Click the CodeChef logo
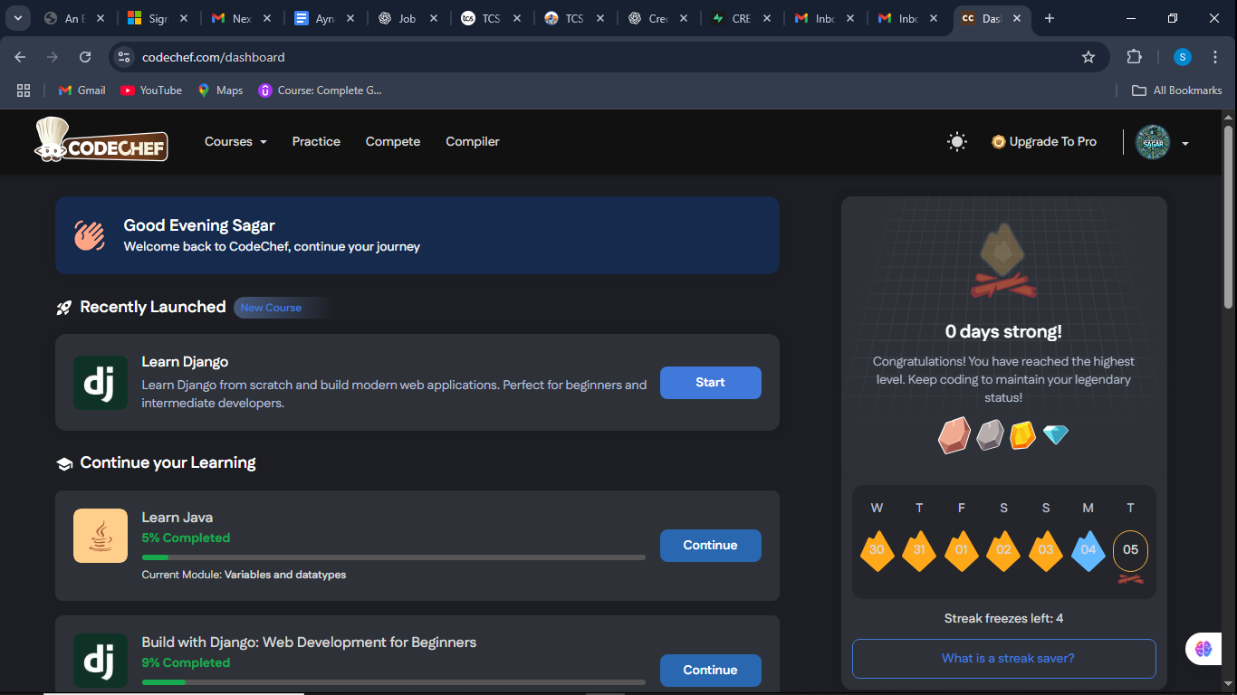Viewport: 1237px width, 695px height. [101, 141]
